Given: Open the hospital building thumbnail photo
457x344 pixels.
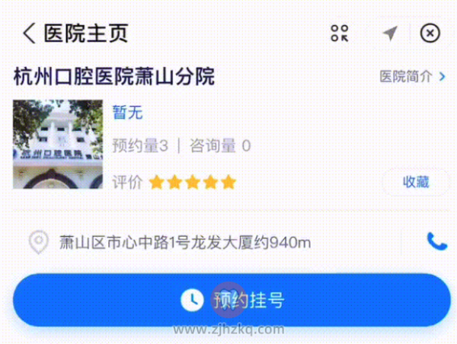Looking at the screenshot, I should 58,144.
